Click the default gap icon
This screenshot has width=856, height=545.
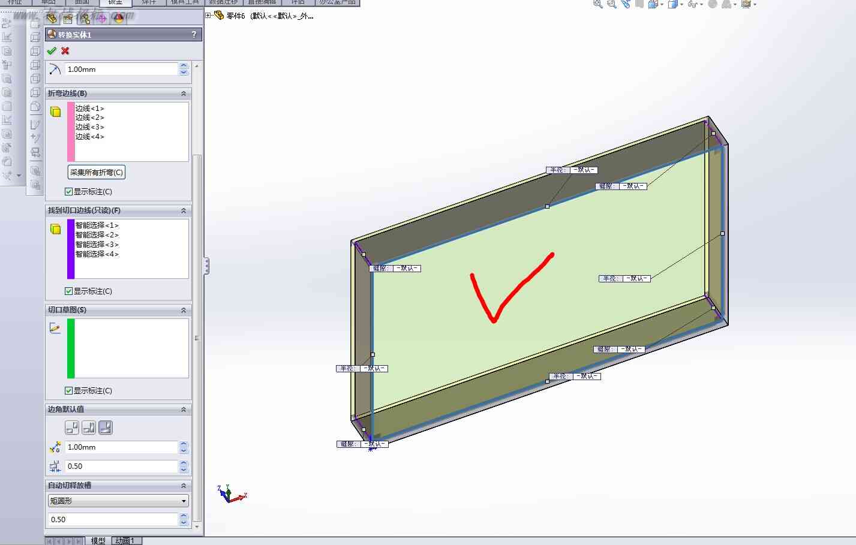click(55, 447)
